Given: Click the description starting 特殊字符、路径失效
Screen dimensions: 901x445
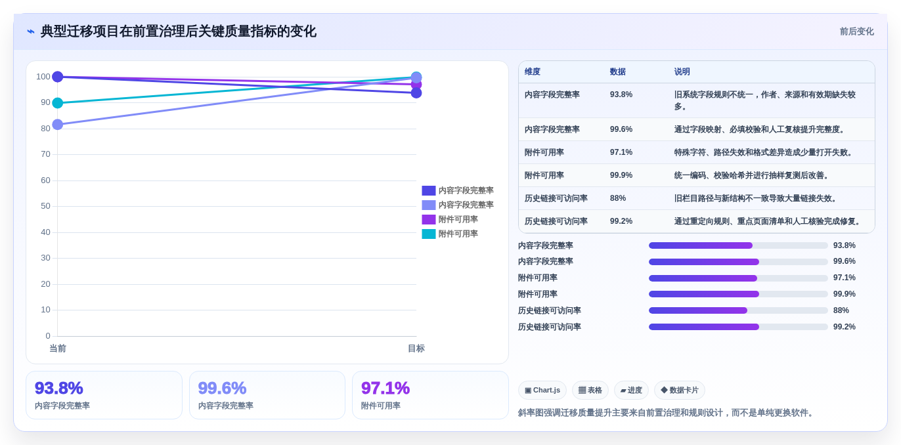Looking at the screenshot, I should click(765, 152).
